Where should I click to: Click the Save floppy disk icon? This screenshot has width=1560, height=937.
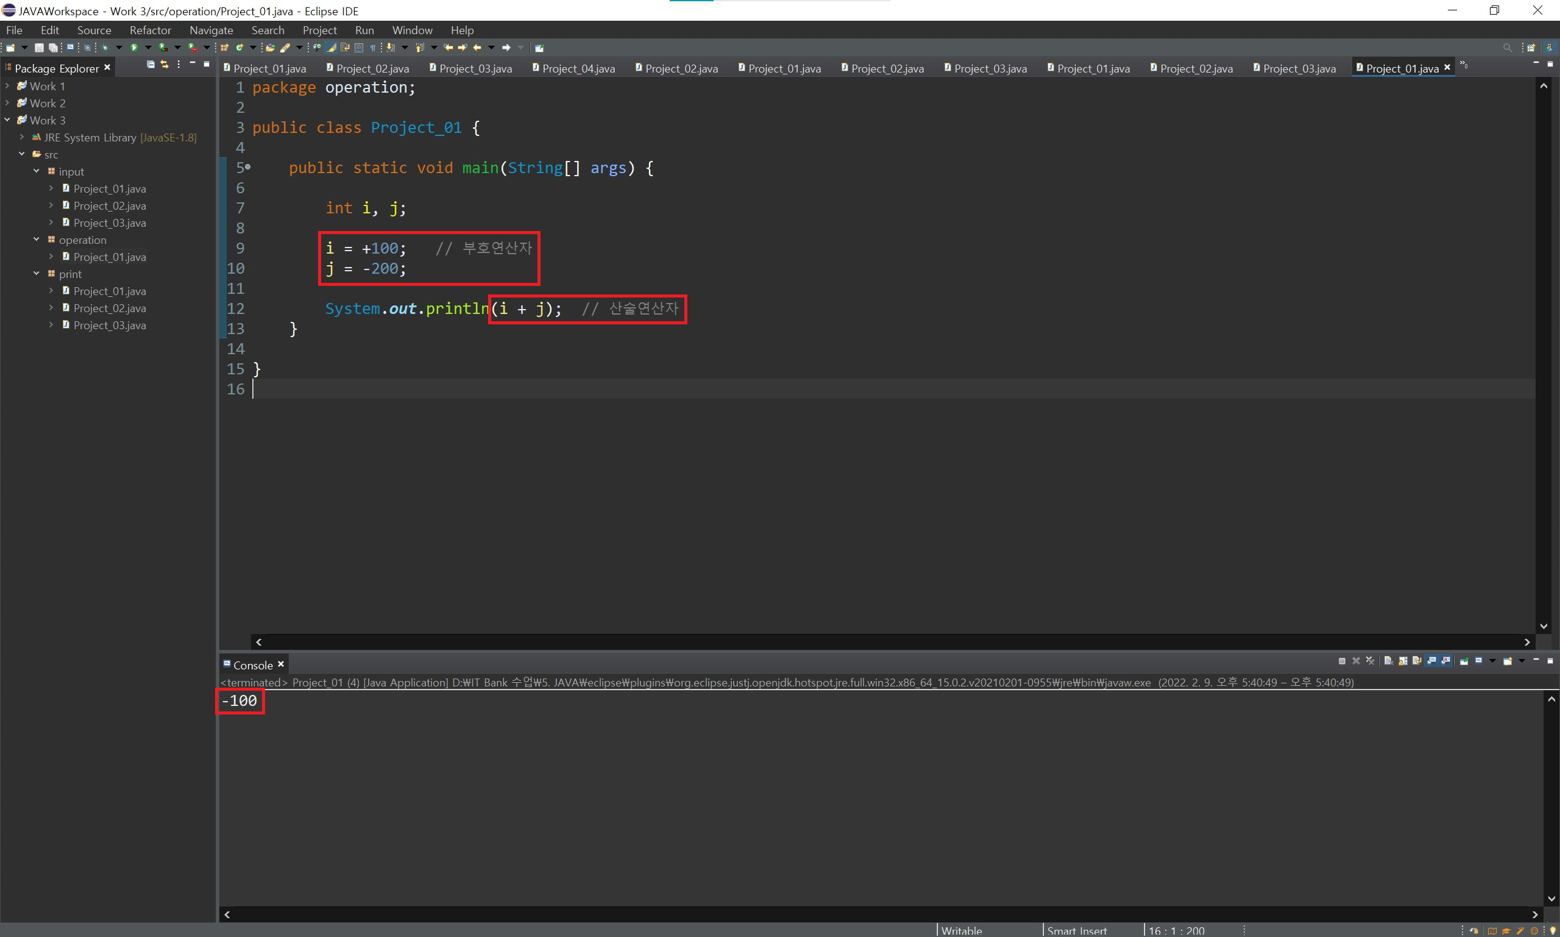click(39, 48)
